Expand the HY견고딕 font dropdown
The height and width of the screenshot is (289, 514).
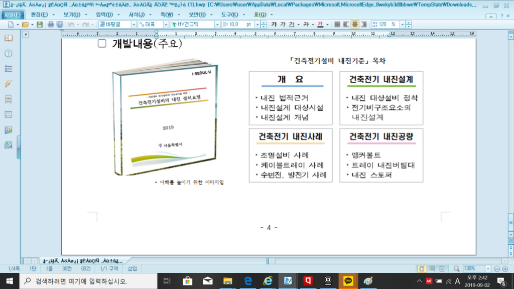click(217, 24)
